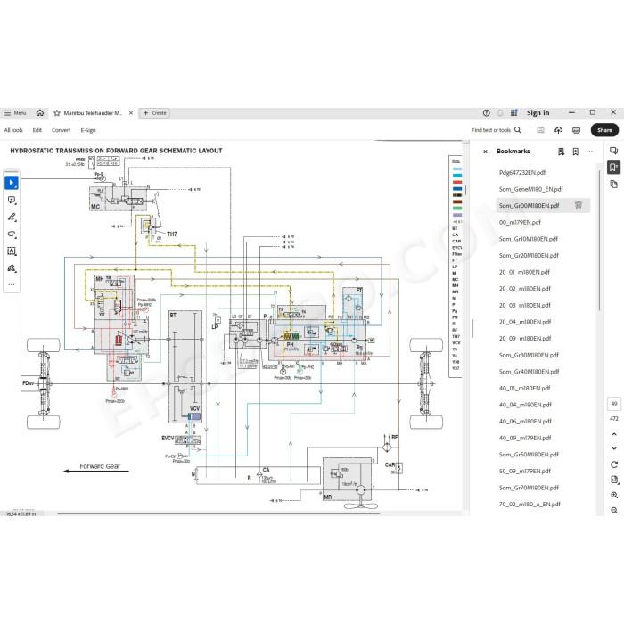
Task: Open bookmark 40_04_m180EN.pdf
Action: [525, 405]
